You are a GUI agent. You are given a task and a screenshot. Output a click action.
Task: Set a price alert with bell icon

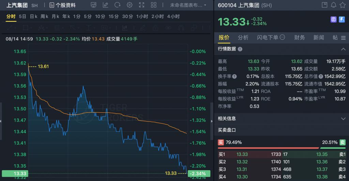333,5
